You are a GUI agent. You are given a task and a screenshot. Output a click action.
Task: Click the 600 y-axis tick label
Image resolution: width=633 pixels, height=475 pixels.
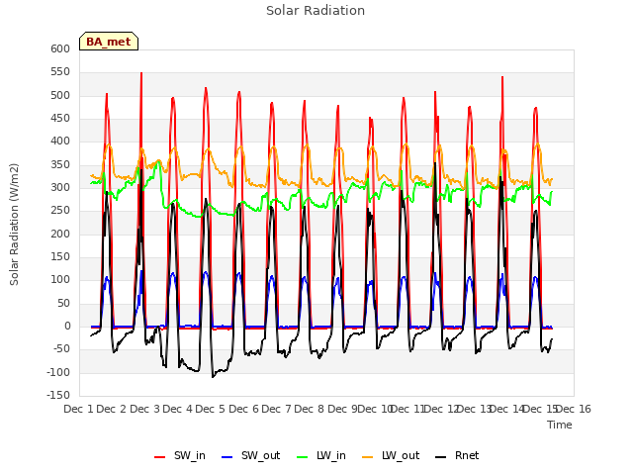point(60,48)
